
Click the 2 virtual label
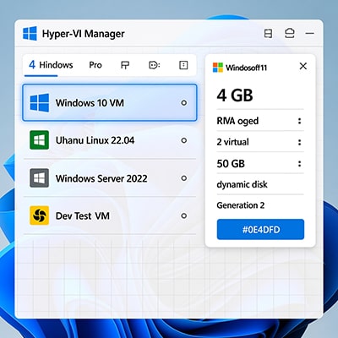point(232,142)
